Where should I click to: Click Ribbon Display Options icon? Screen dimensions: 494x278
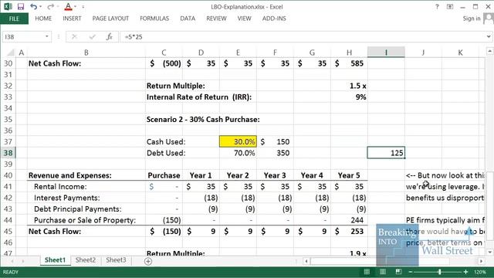(450, 7)
